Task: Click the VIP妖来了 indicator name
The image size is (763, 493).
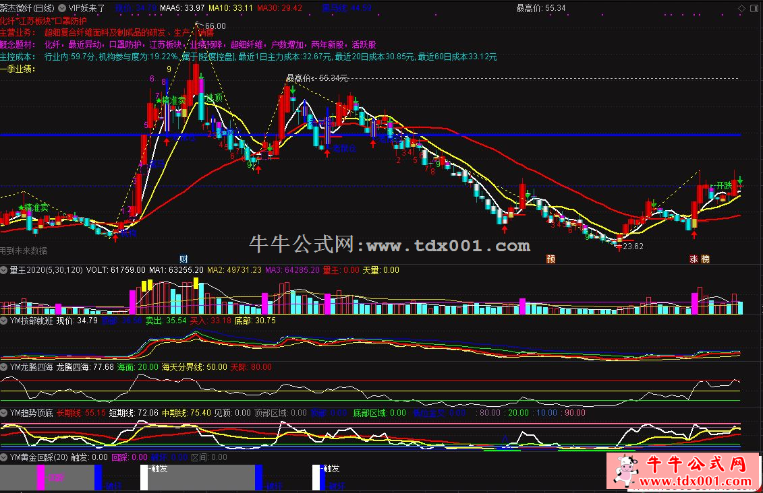Action: click(x=87, y=8)
